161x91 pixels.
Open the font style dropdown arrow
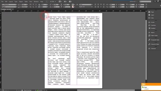tap(17, 7)
